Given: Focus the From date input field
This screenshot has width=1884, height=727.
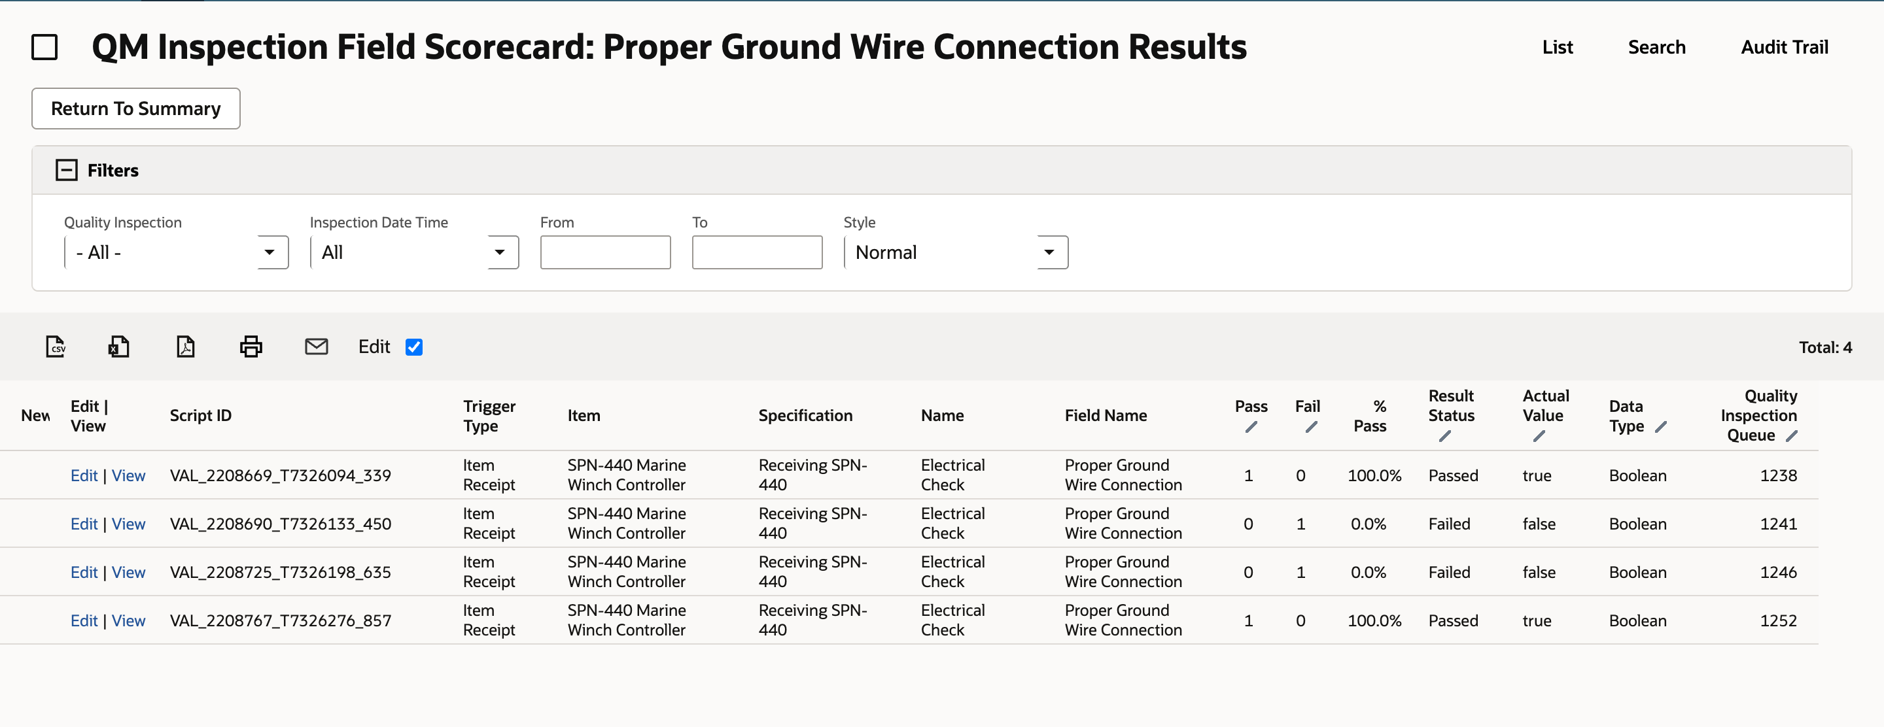Looking at the screenshot, I should point(606,252).
